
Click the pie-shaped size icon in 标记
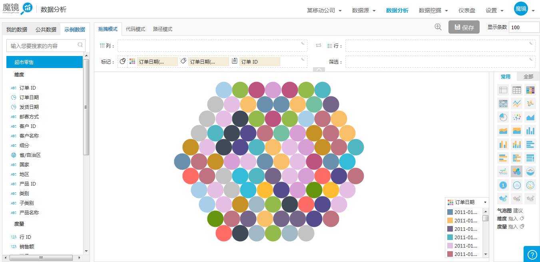coord(123,61)
